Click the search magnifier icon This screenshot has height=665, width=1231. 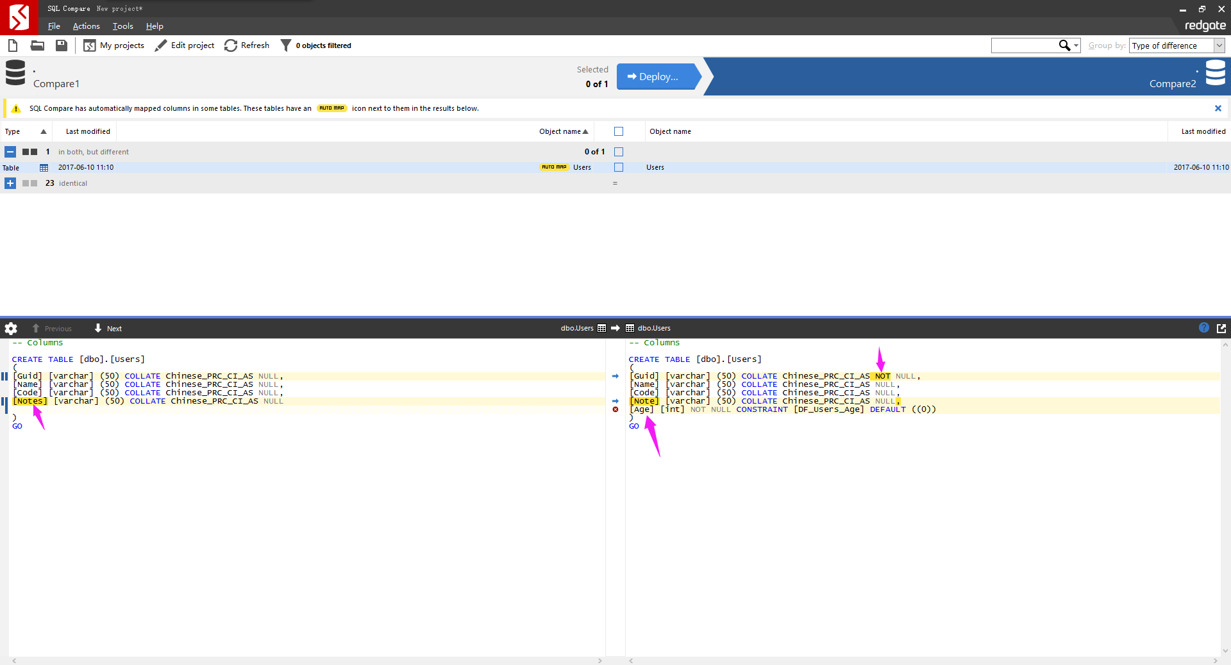pos(1064,45)
